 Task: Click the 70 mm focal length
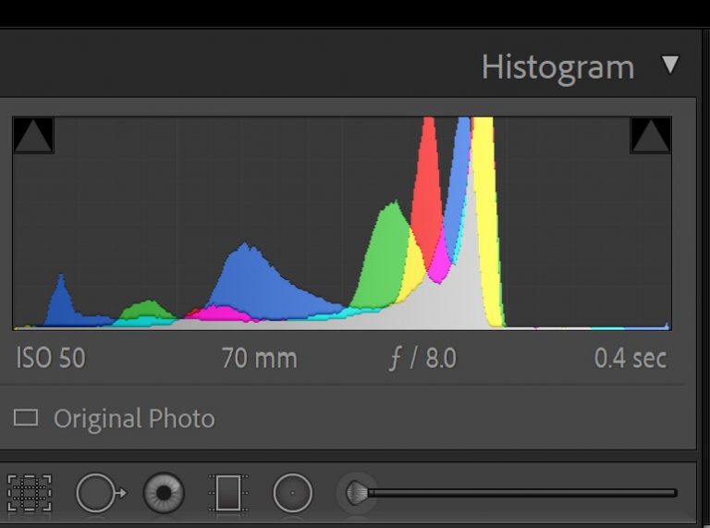tap(260, 358)
